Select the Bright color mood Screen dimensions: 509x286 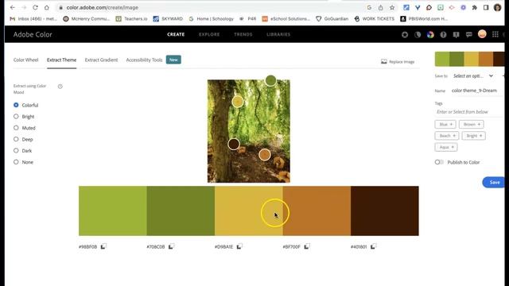pos(16,117)
